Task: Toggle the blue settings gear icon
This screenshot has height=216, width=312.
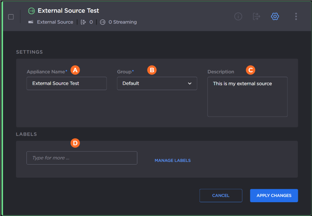Action: click(x=275, y=16)
